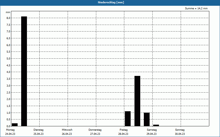Screen dimensions: 220x137
Task: Click the 'Dienstag' axis label
Action: click(38, 130)
